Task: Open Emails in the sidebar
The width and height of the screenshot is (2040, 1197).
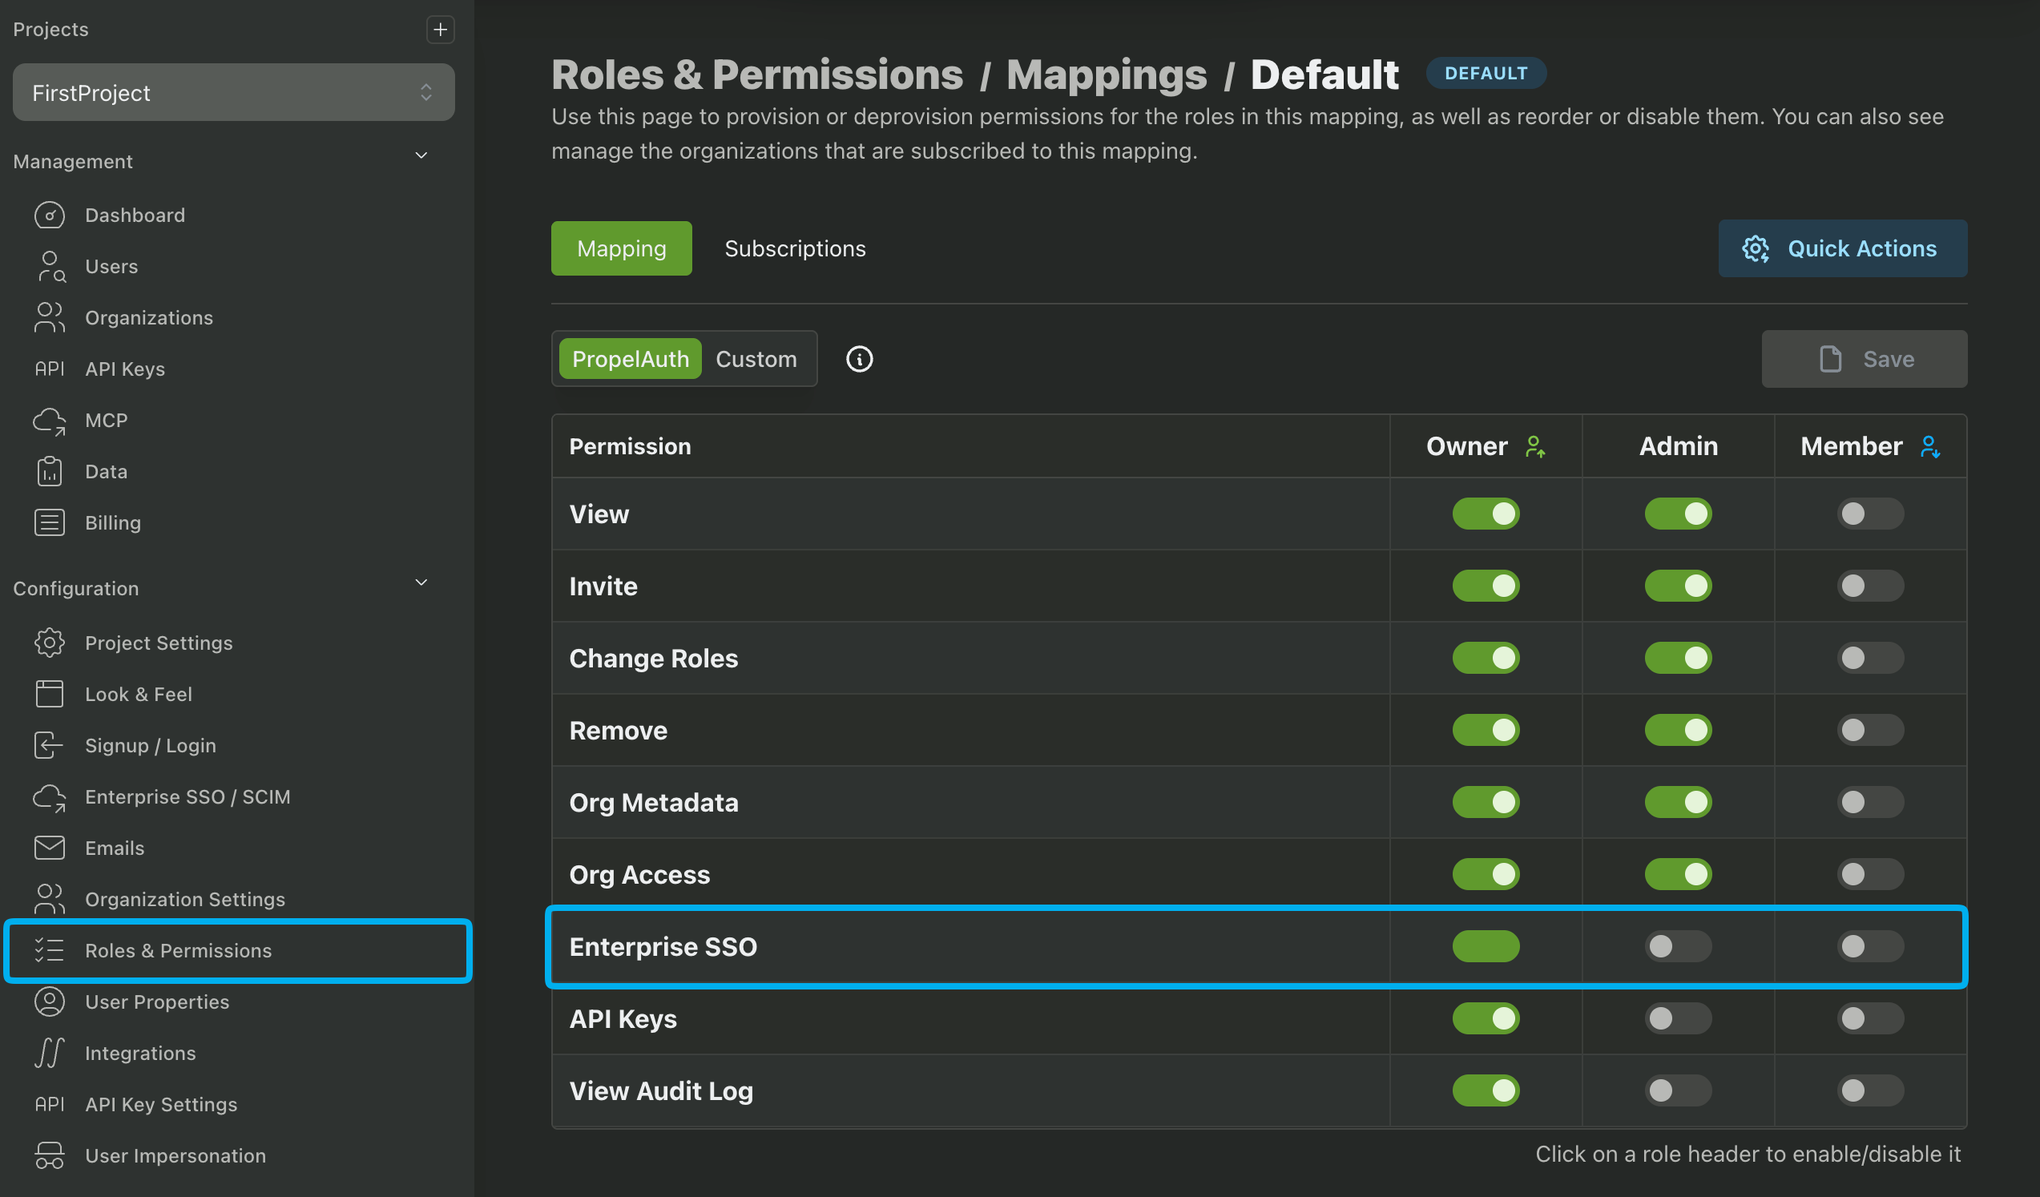Action: pyautogui.click(x=115, y=848)
